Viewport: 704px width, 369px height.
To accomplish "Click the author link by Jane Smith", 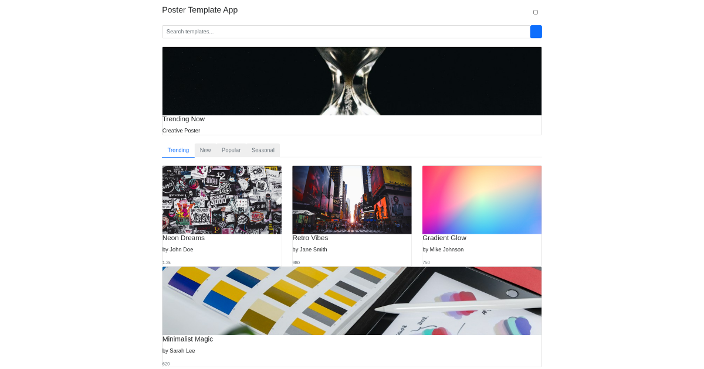I will click(309, 250).
